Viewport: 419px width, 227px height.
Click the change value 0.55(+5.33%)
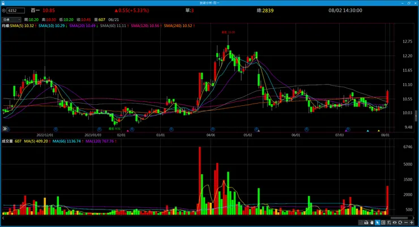132,10
